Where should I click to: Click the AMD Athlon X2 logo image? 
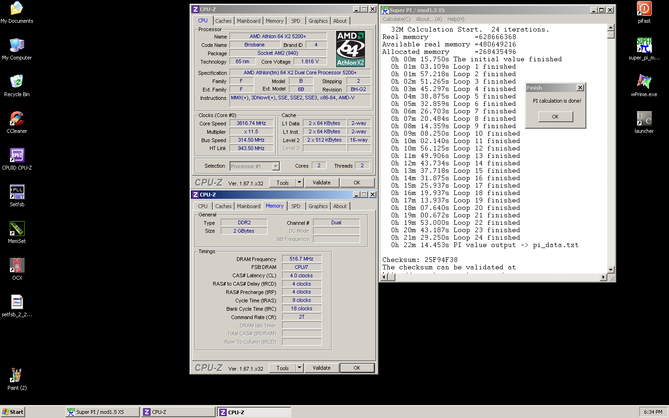pos(350,49)
